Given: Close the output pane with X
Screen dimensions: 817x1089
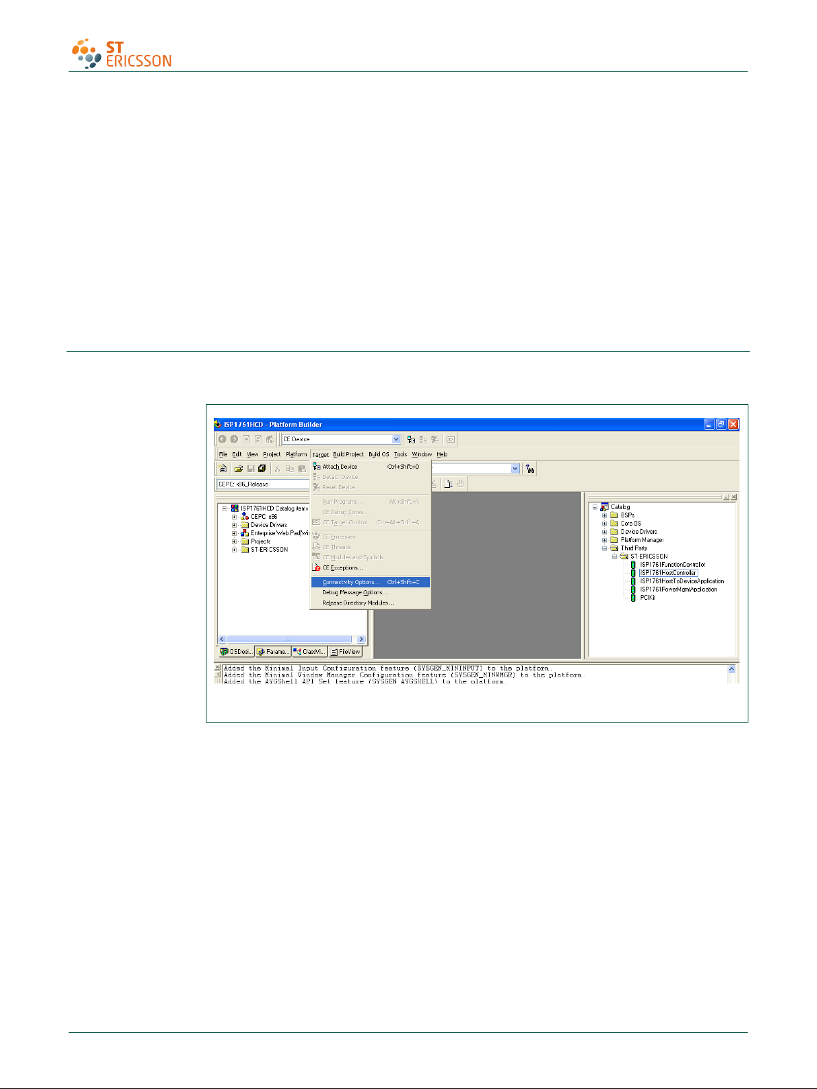Looking at the screenshot, I should coord(217,667).
